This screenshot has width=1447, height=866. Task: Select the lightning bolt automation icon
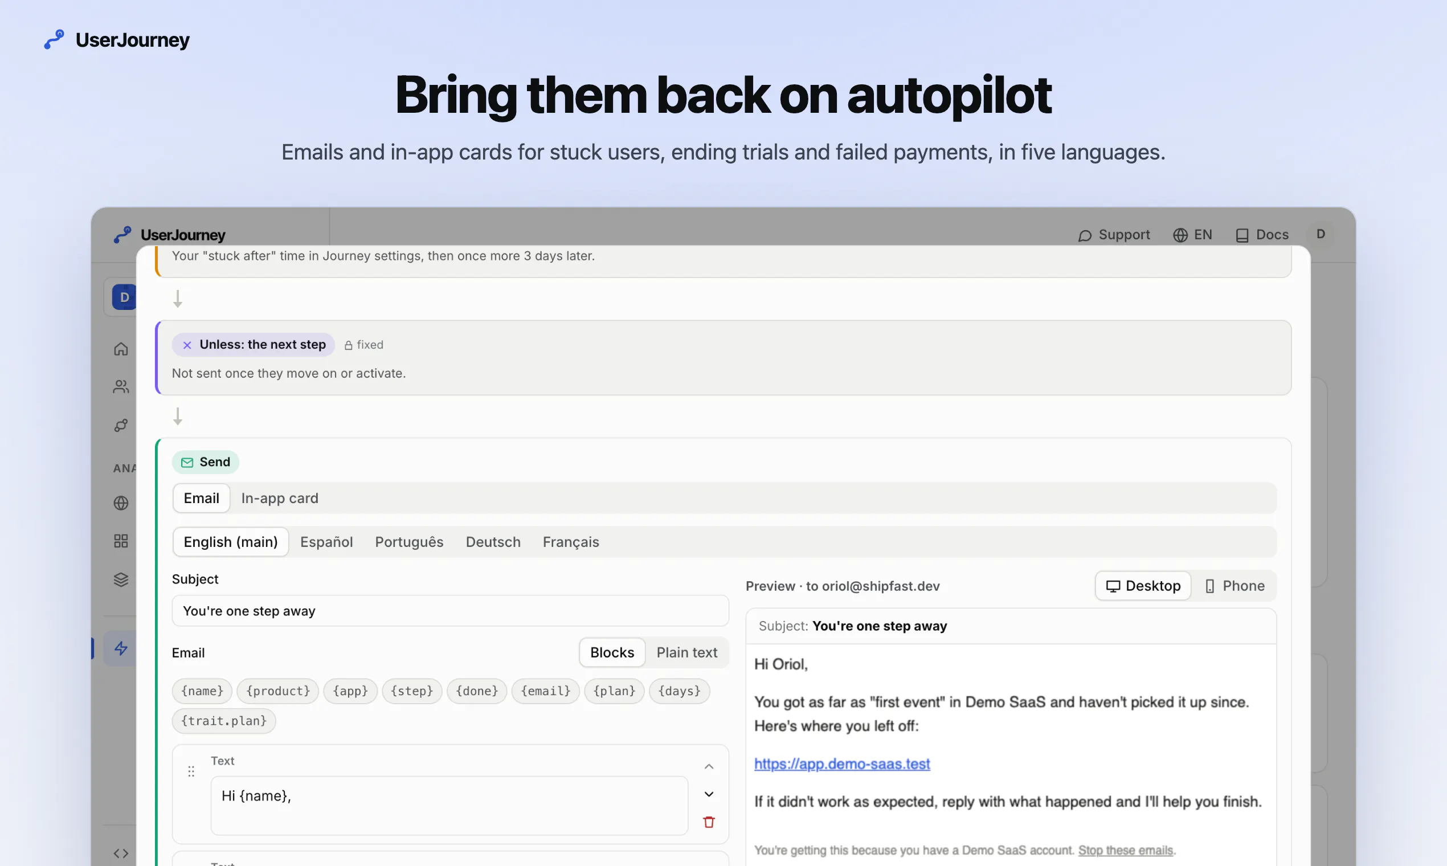tap(121, 648)
